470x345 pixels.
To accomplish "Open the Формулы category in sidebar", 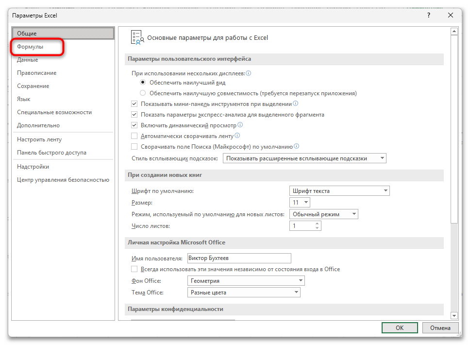I will [30, 47].
